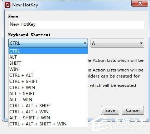
Task: Click the Name input field
Action: pyautogui.click(x=76, y=24)
